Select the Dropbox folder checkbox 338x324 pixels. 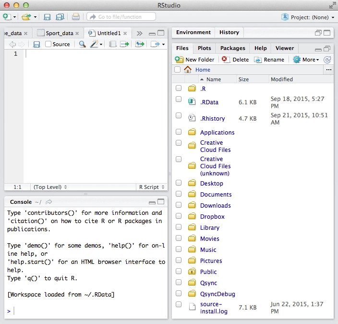point(179,216)
